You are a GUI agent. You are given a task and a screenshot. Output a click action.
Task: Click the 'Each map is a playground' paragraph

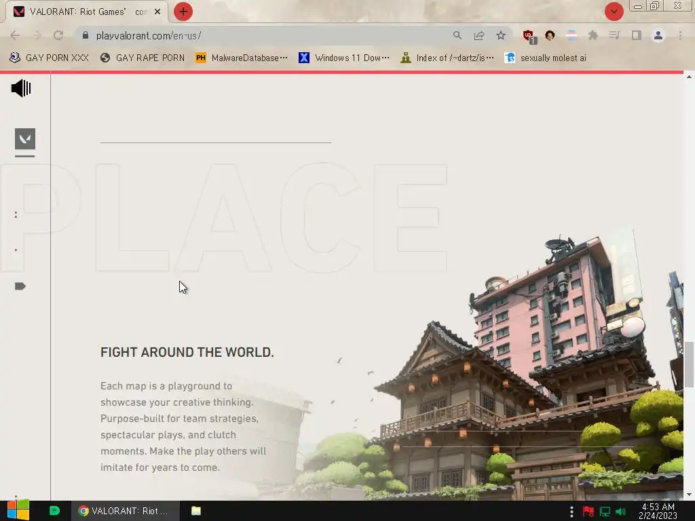[x=183, y=427]
